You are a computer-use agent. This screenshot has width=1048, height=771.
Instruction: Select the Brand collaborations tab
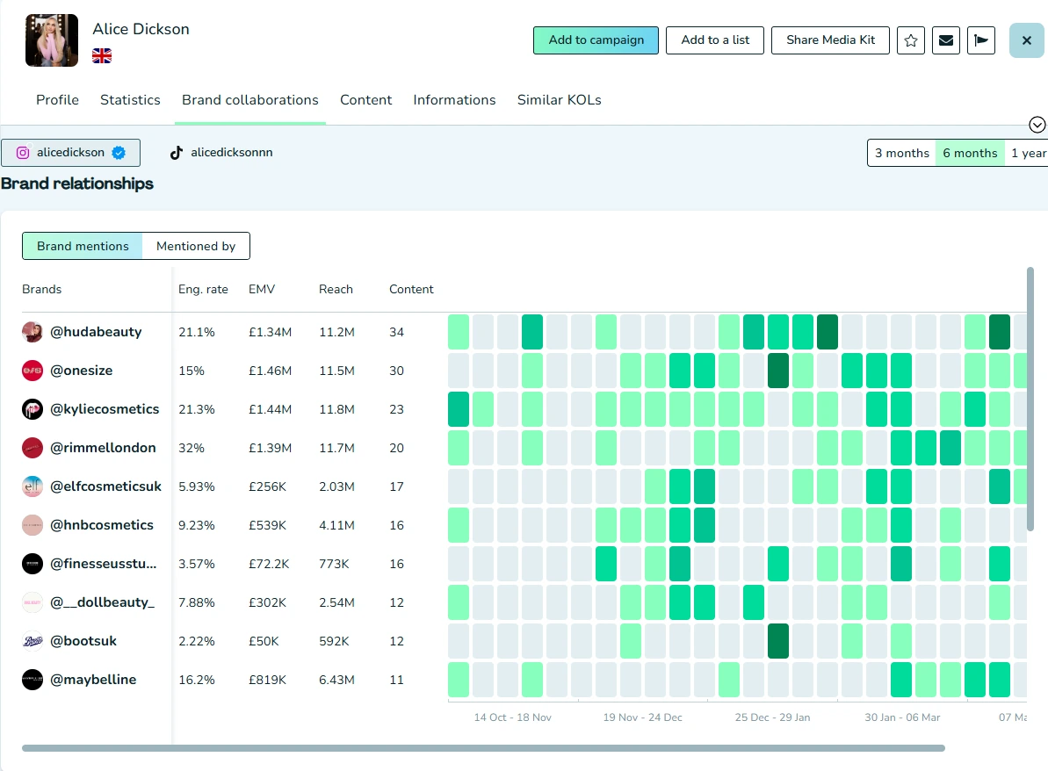point(250,99)
